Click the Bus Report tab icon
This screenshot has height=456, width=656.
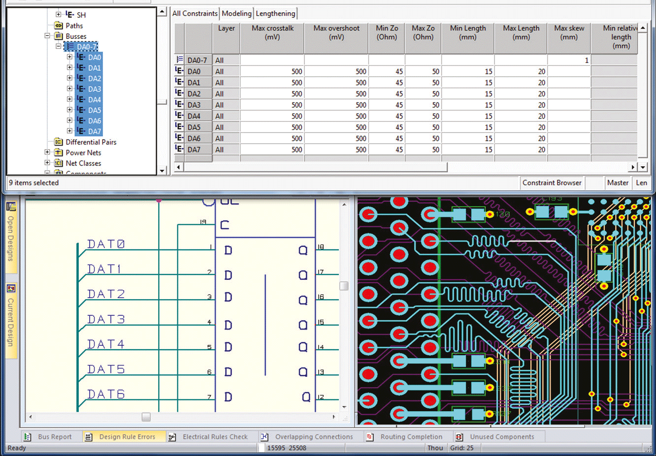(28, 437)
